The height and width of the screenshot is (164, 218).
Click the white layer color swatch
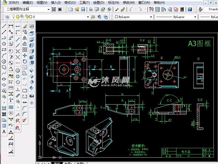point(30,17)
